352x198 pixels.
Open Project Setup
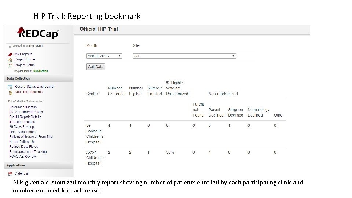pyautogui.click(x=25, y=65)
